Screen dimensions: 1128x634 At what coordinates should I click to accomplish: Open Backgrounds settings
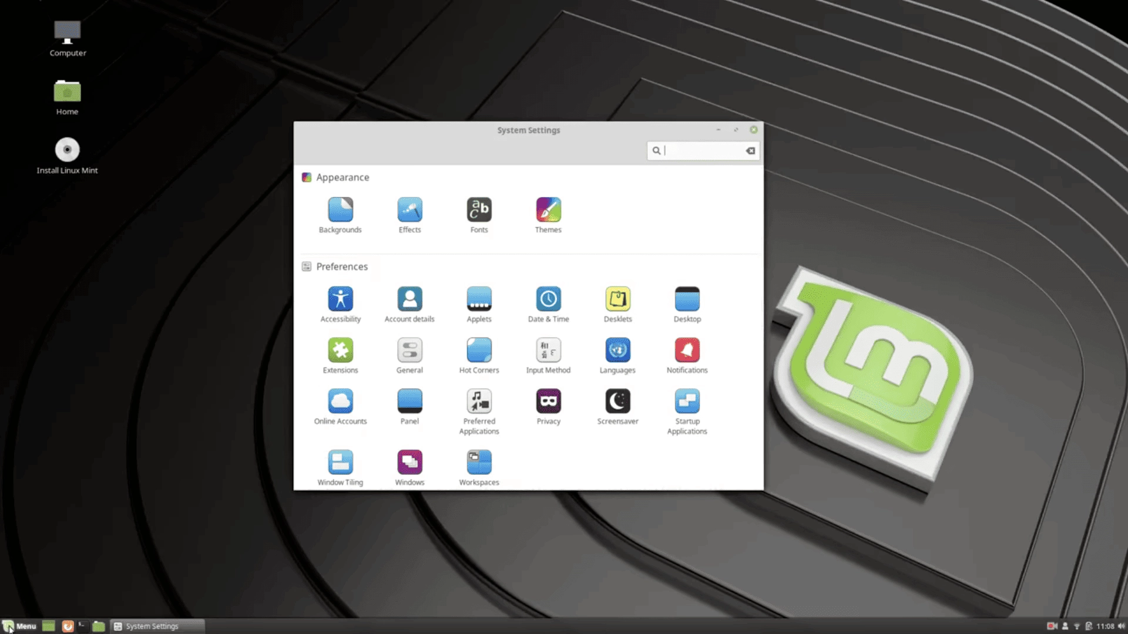coord(340,215)
